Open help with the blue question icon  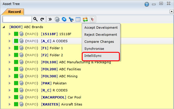pyautogui.click(x=146, y=4)
